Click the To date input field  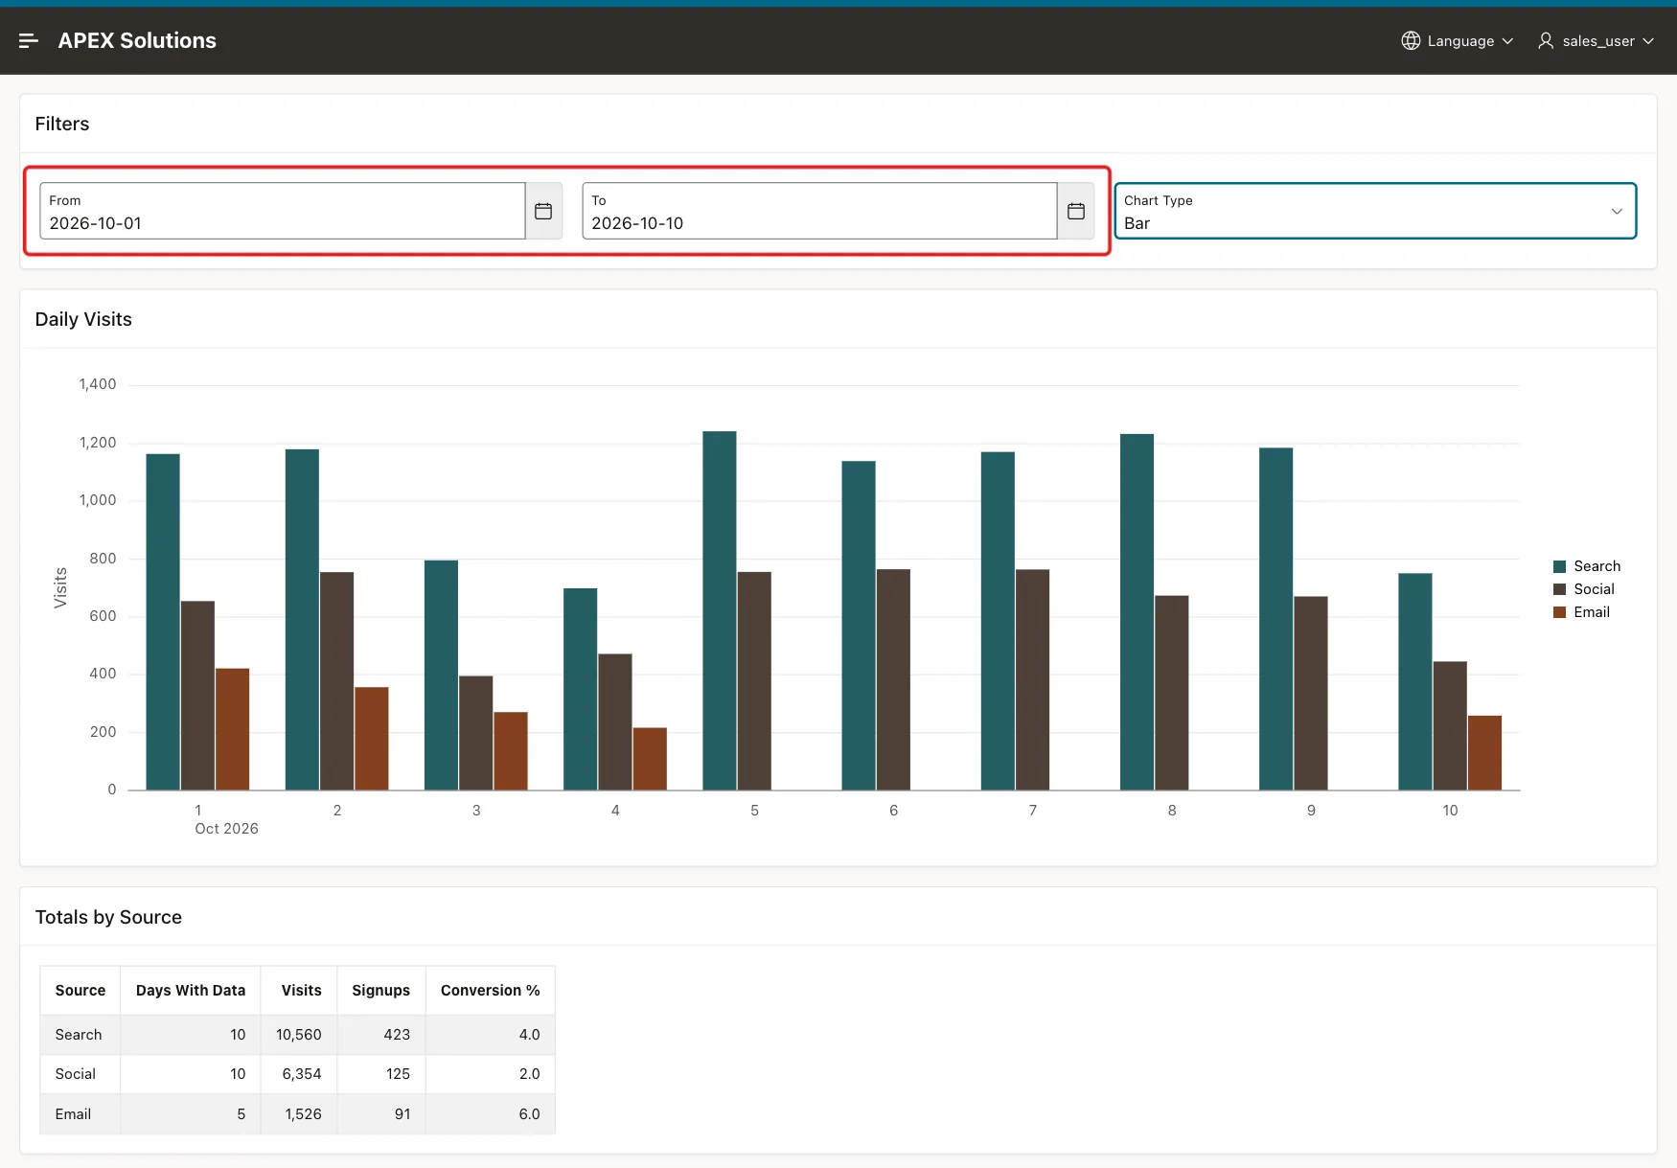click(x=819, y=211)
